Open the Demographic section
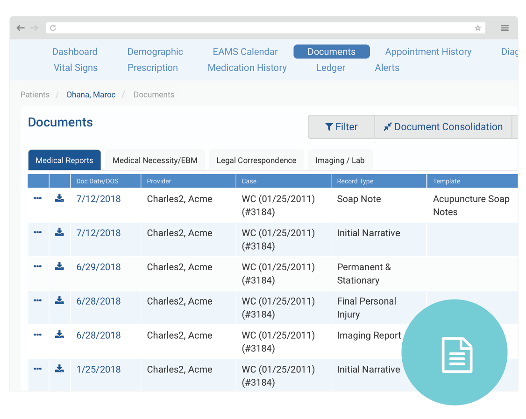The width and height of the screenshot is (526, 419). 155,52
